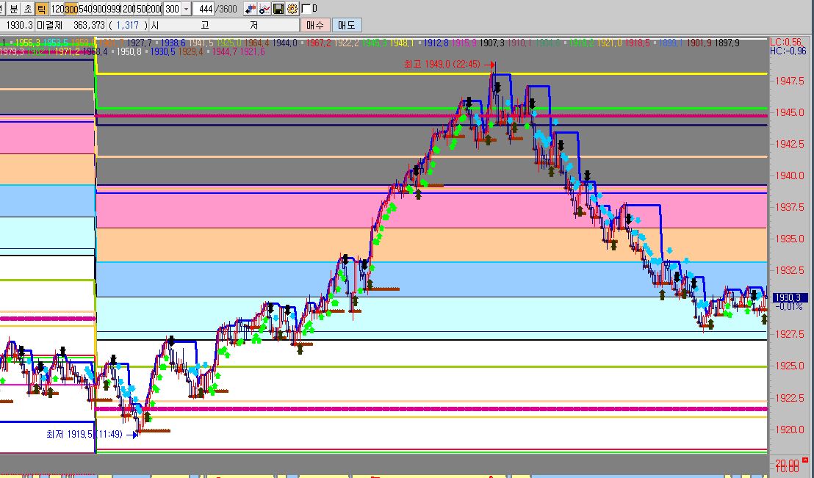Screen dimensions: 814x478
Task: Click the 매수 (buy) button
Action: tap(314, 25)
